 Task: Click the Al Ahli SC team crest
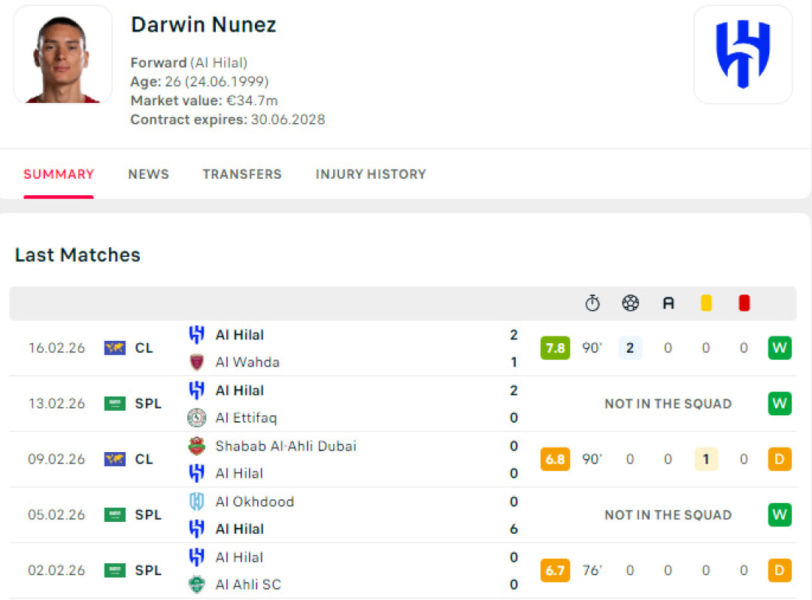click(x=196, y=584)
